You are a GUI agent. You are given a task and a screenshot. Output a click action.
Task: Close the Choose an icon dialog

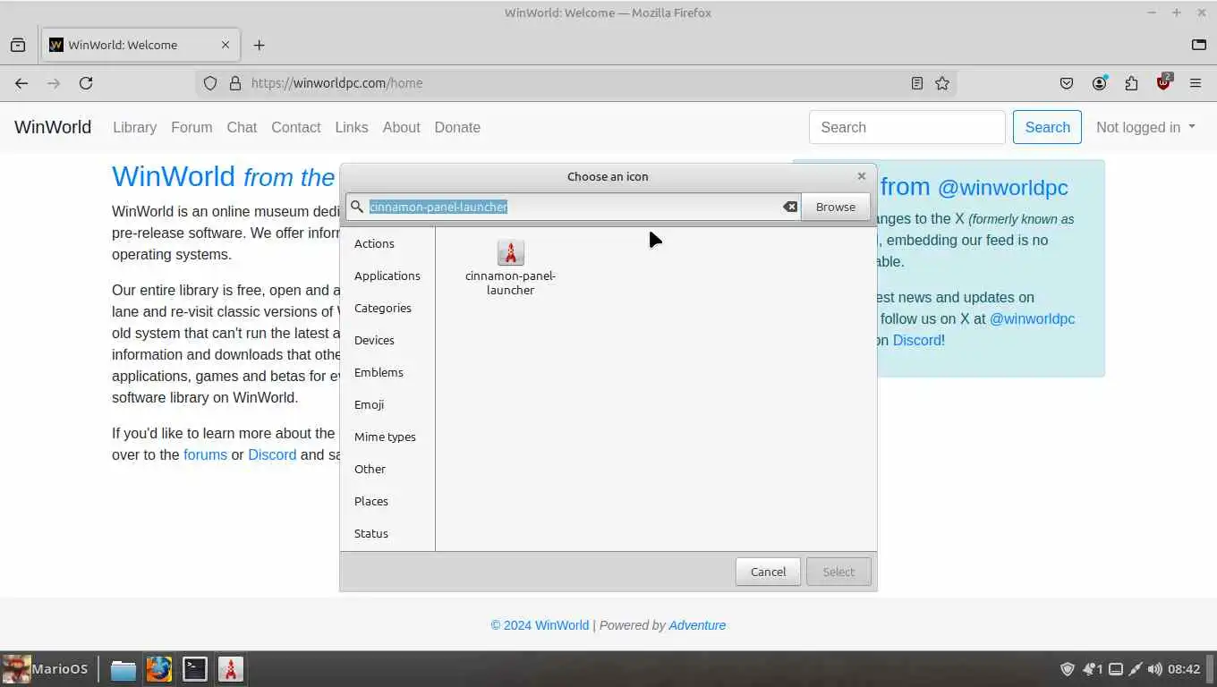click(861, 176)
